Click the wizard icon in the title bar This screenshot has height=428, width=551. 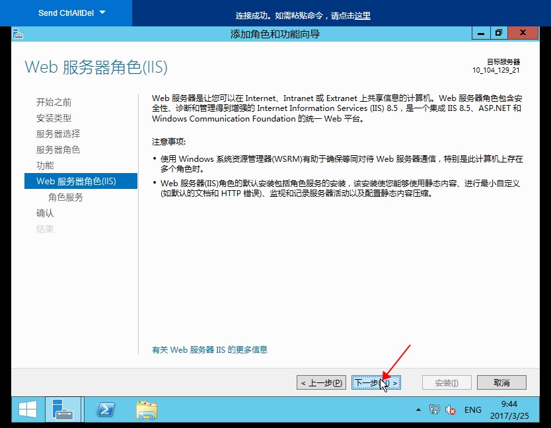[18, 34]
